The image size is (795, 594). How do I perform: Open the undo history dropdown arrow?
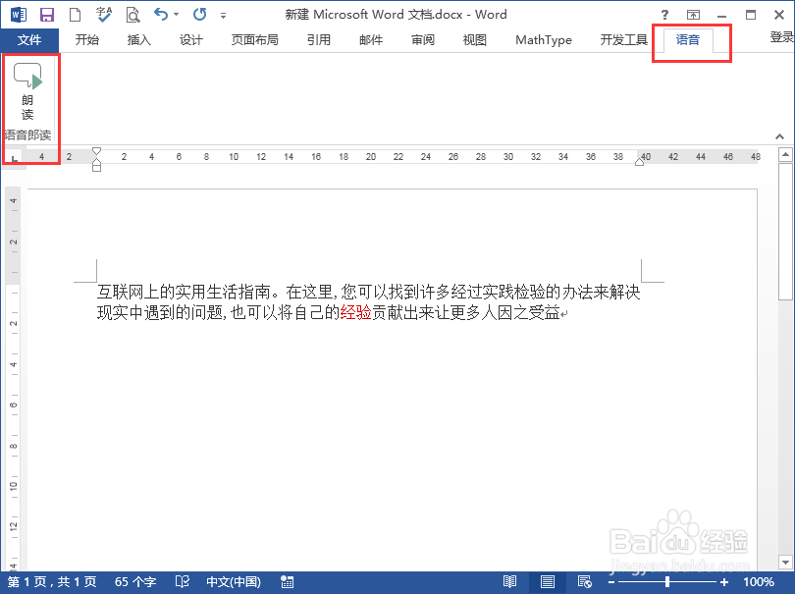pyautogui.click(x=176, y=15)
